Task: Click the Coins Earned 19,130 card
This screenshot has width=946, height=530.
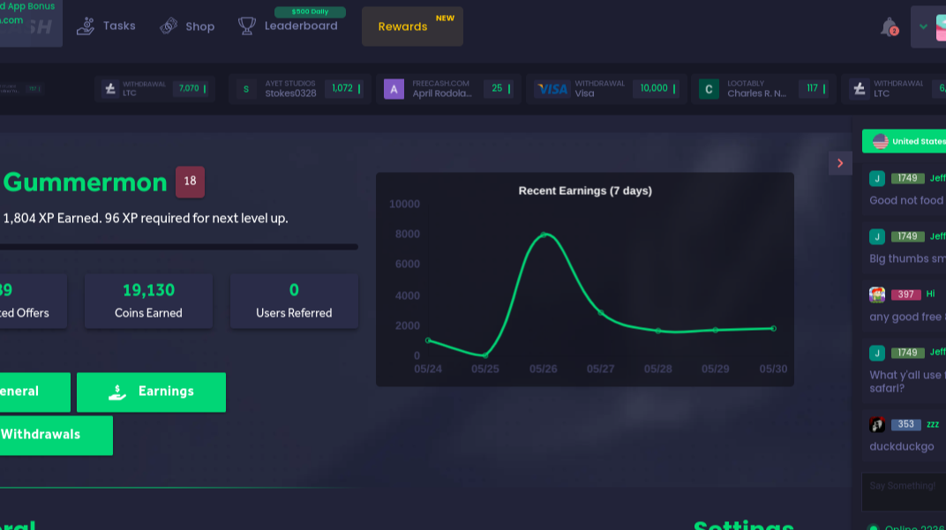Action: (x=148, y=301)
